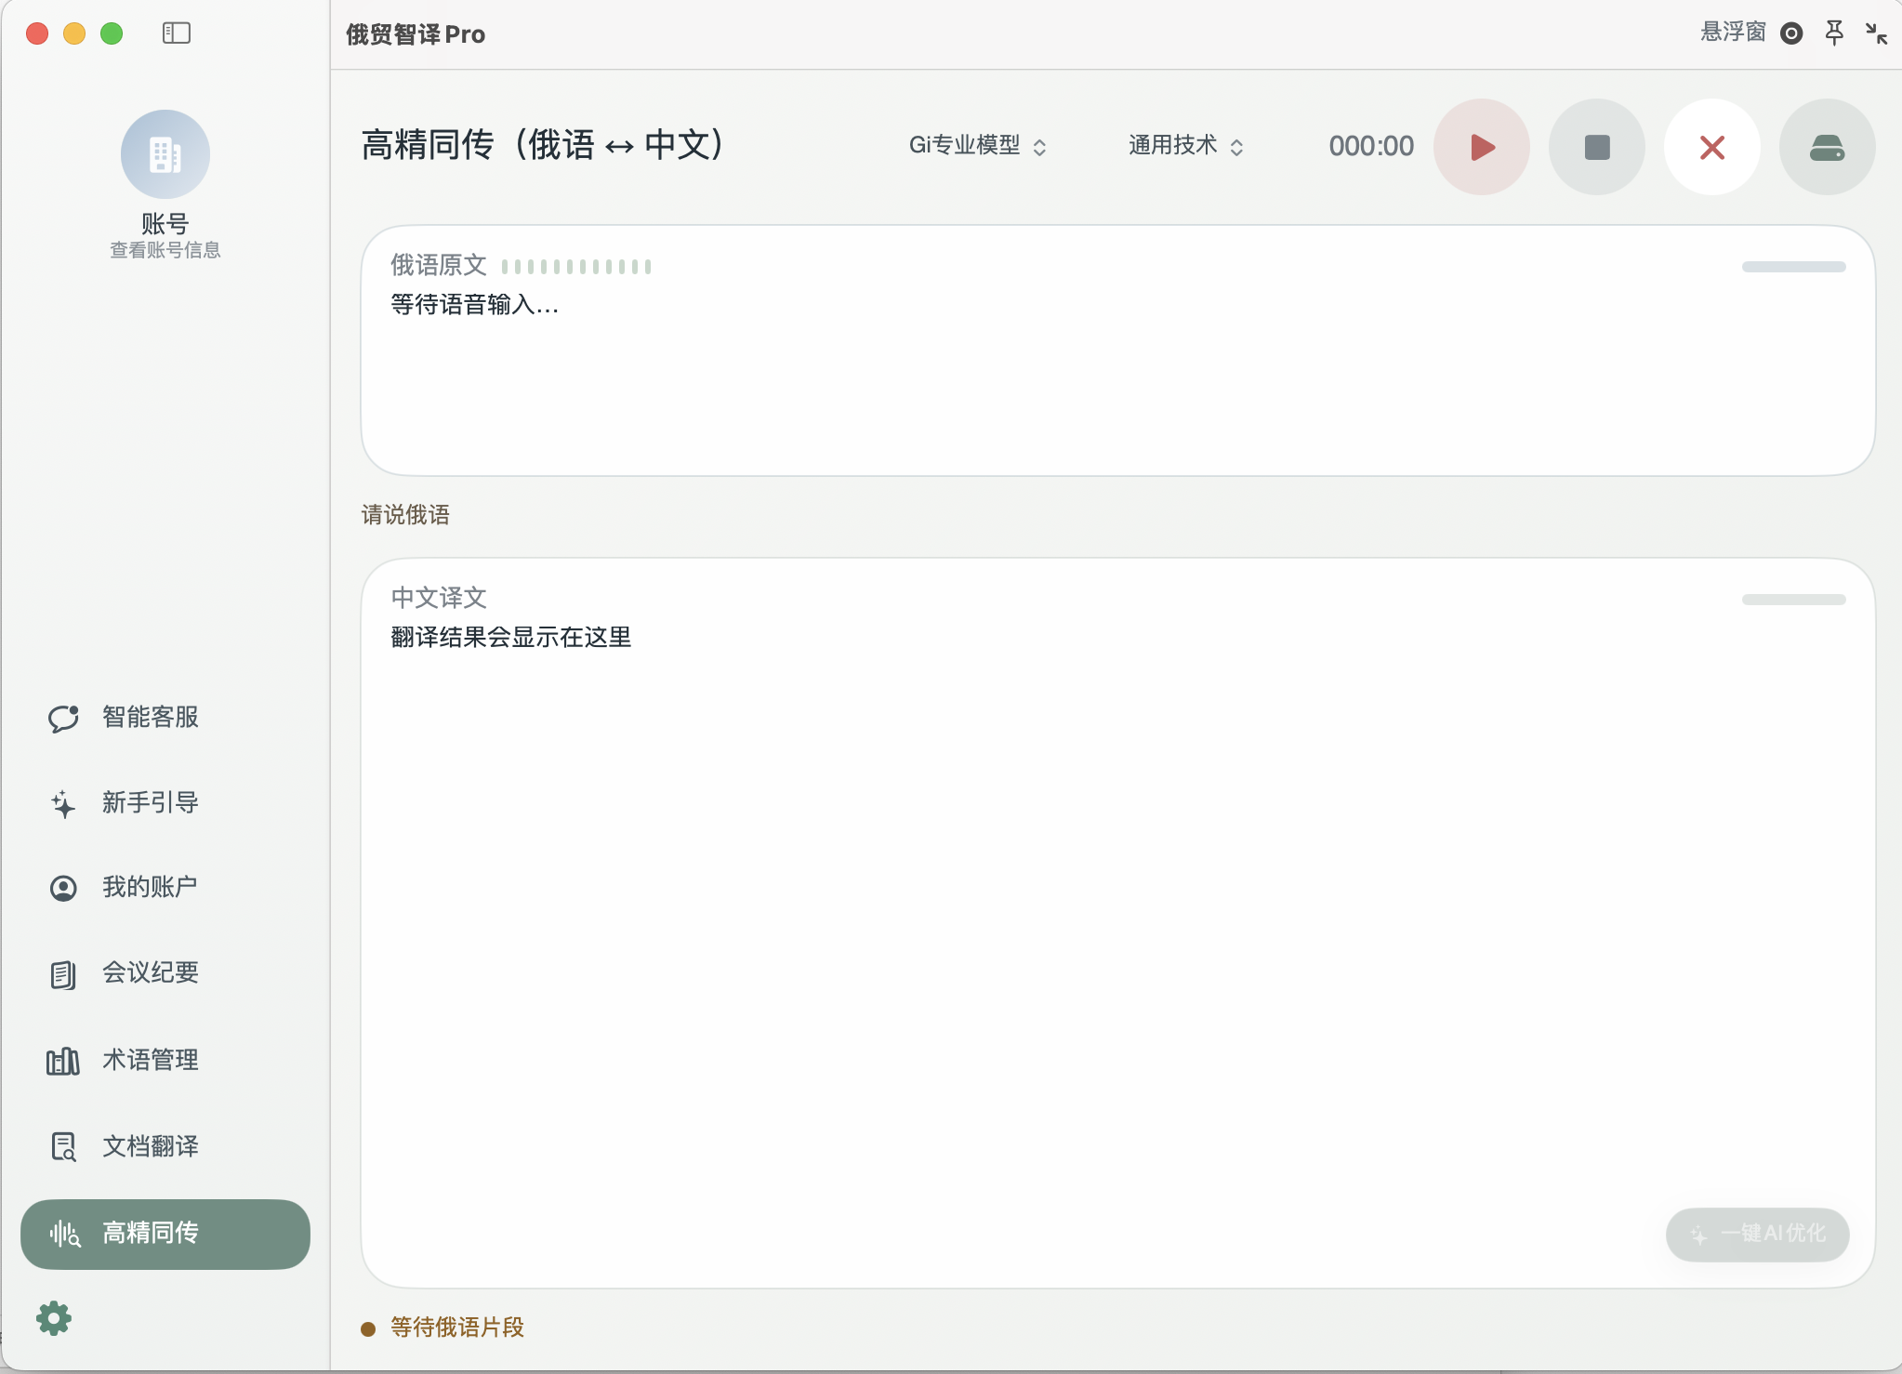This screenshot has width=1902, height=1374.
Task: Pin the window on top
Action: (1831, 33)
